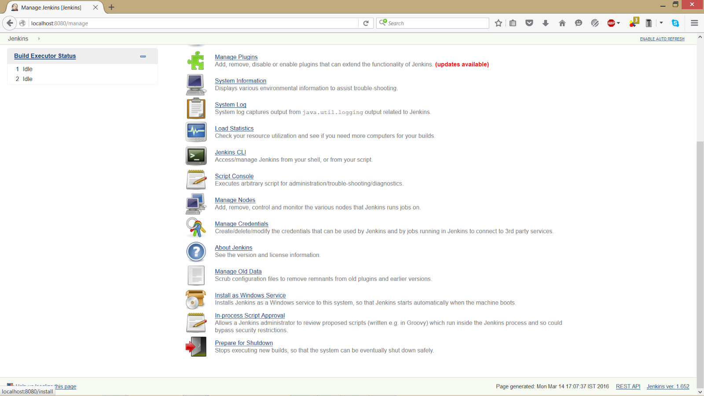Open the hamburger browser menu
Screen dimensions: 704x396
(694, 23)
